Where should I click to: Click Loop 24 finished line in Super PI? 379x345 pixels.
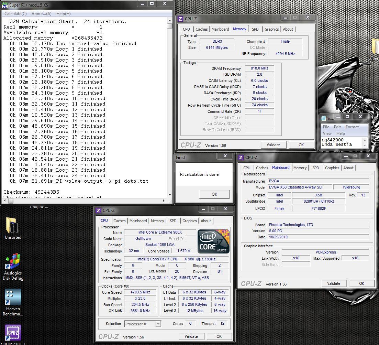click(57, 176)
